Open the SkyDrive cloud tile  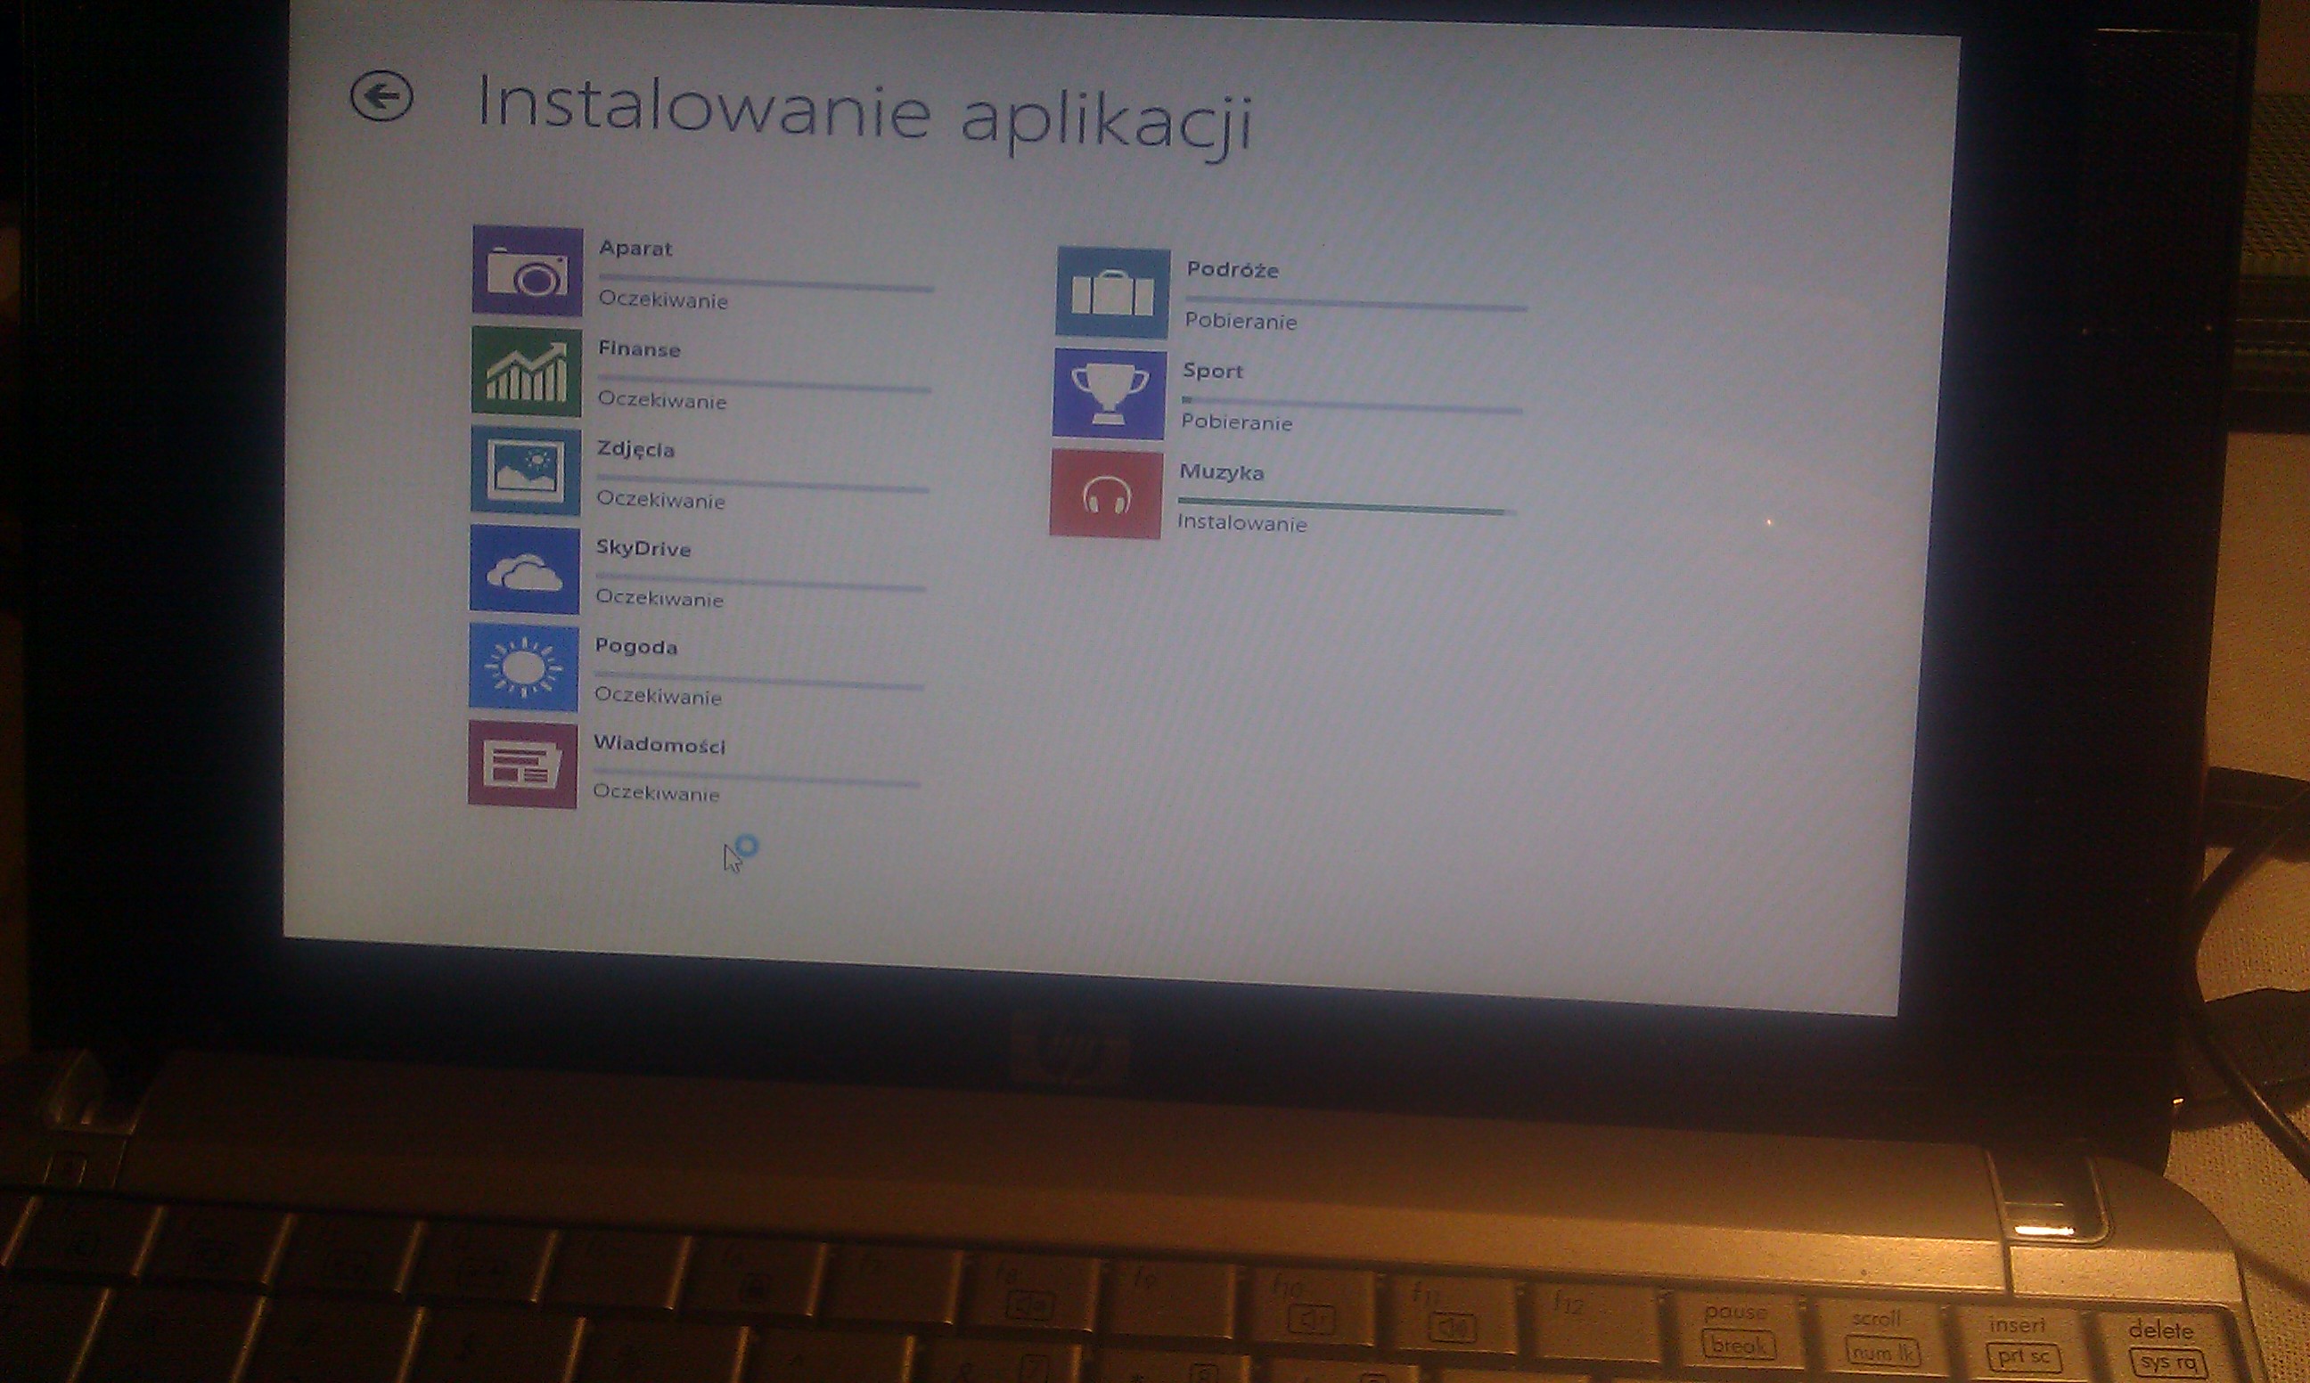point(525,570)
